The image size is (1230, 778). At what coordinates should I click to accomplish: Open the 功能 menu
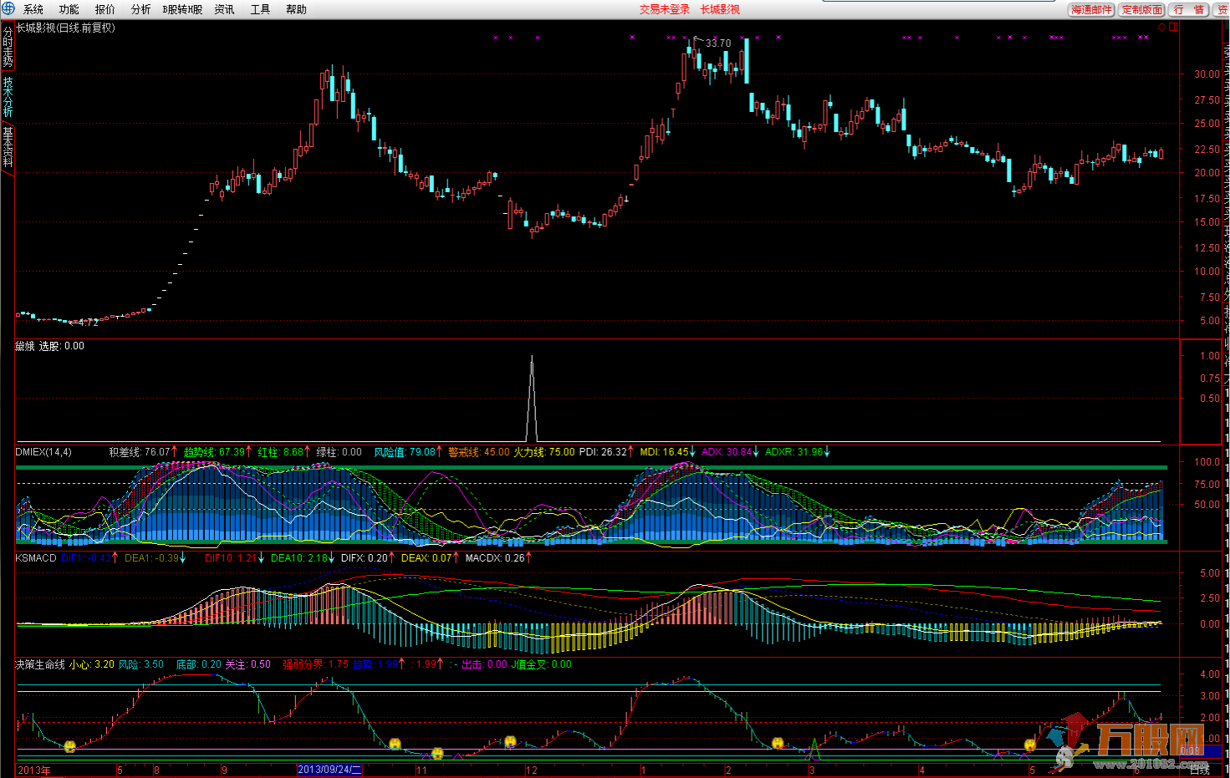(69, 9)
